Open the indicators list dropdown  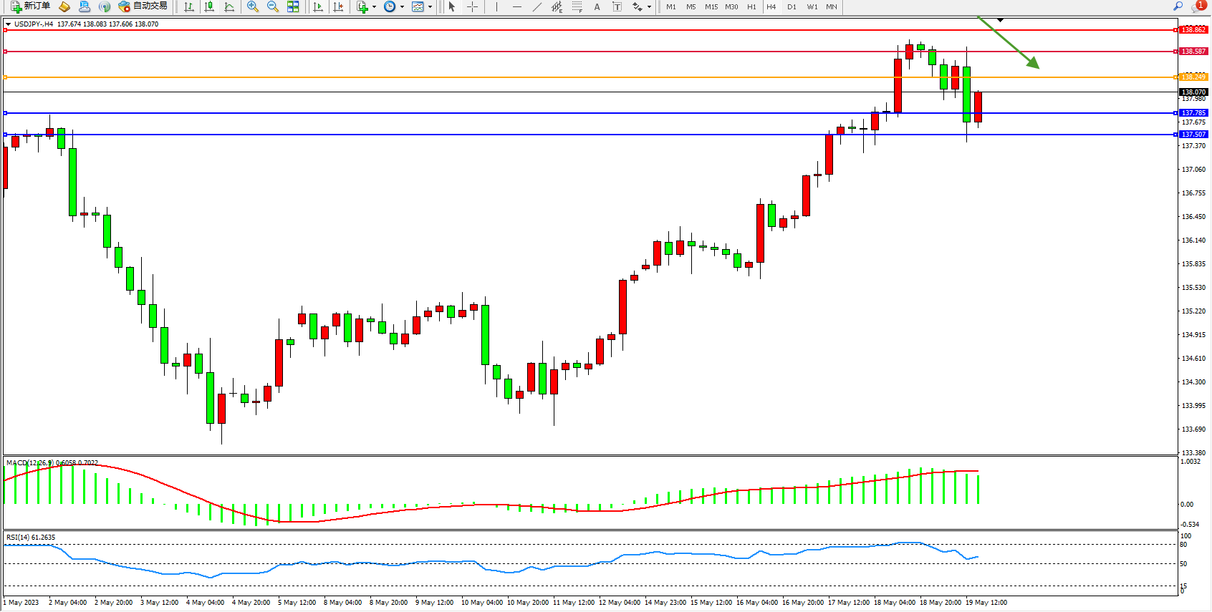374,6
